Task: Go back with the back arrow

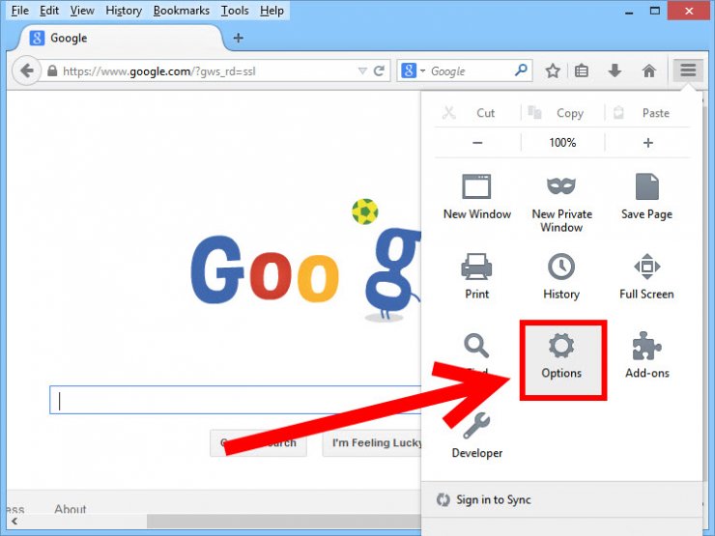Action: point(27,71)
